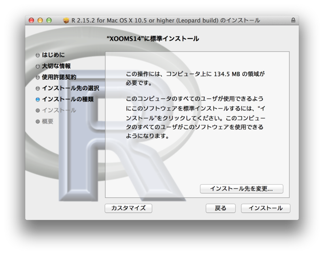
Task: Select the 使用許諾契約 step
Action: pyautogui.click(x=59, y=76)
